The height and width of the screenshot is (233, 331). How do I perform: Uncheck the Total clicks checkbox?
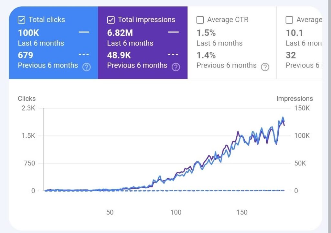[21, 20]
